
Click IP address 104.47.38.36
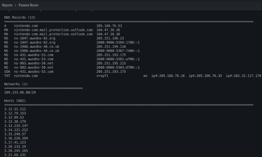pos(108,34)
